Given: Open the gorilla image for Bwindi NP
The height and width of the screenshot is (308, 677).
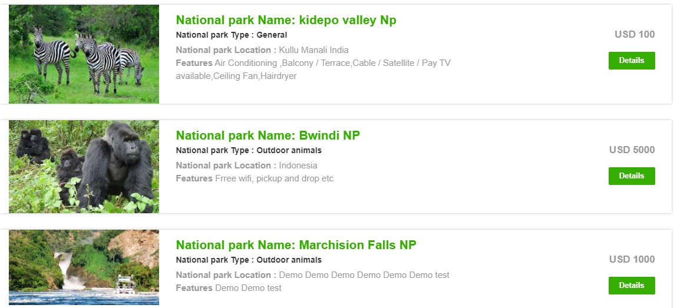Looking at the screenshot, I should 84,167.
